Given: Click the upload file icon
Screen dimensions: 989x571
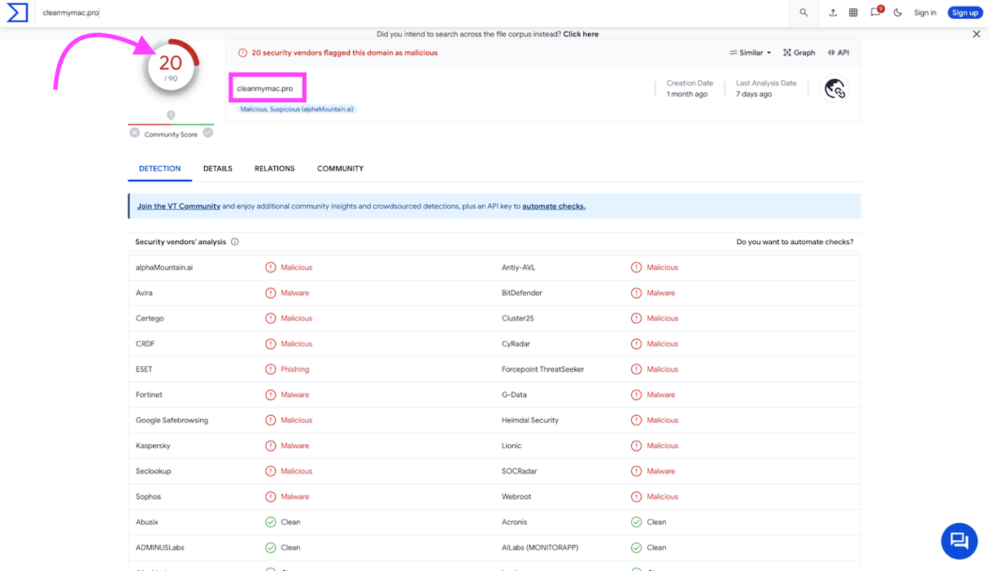Looking at the screenshot, I should pyautogui.click(x=833, y=13).
